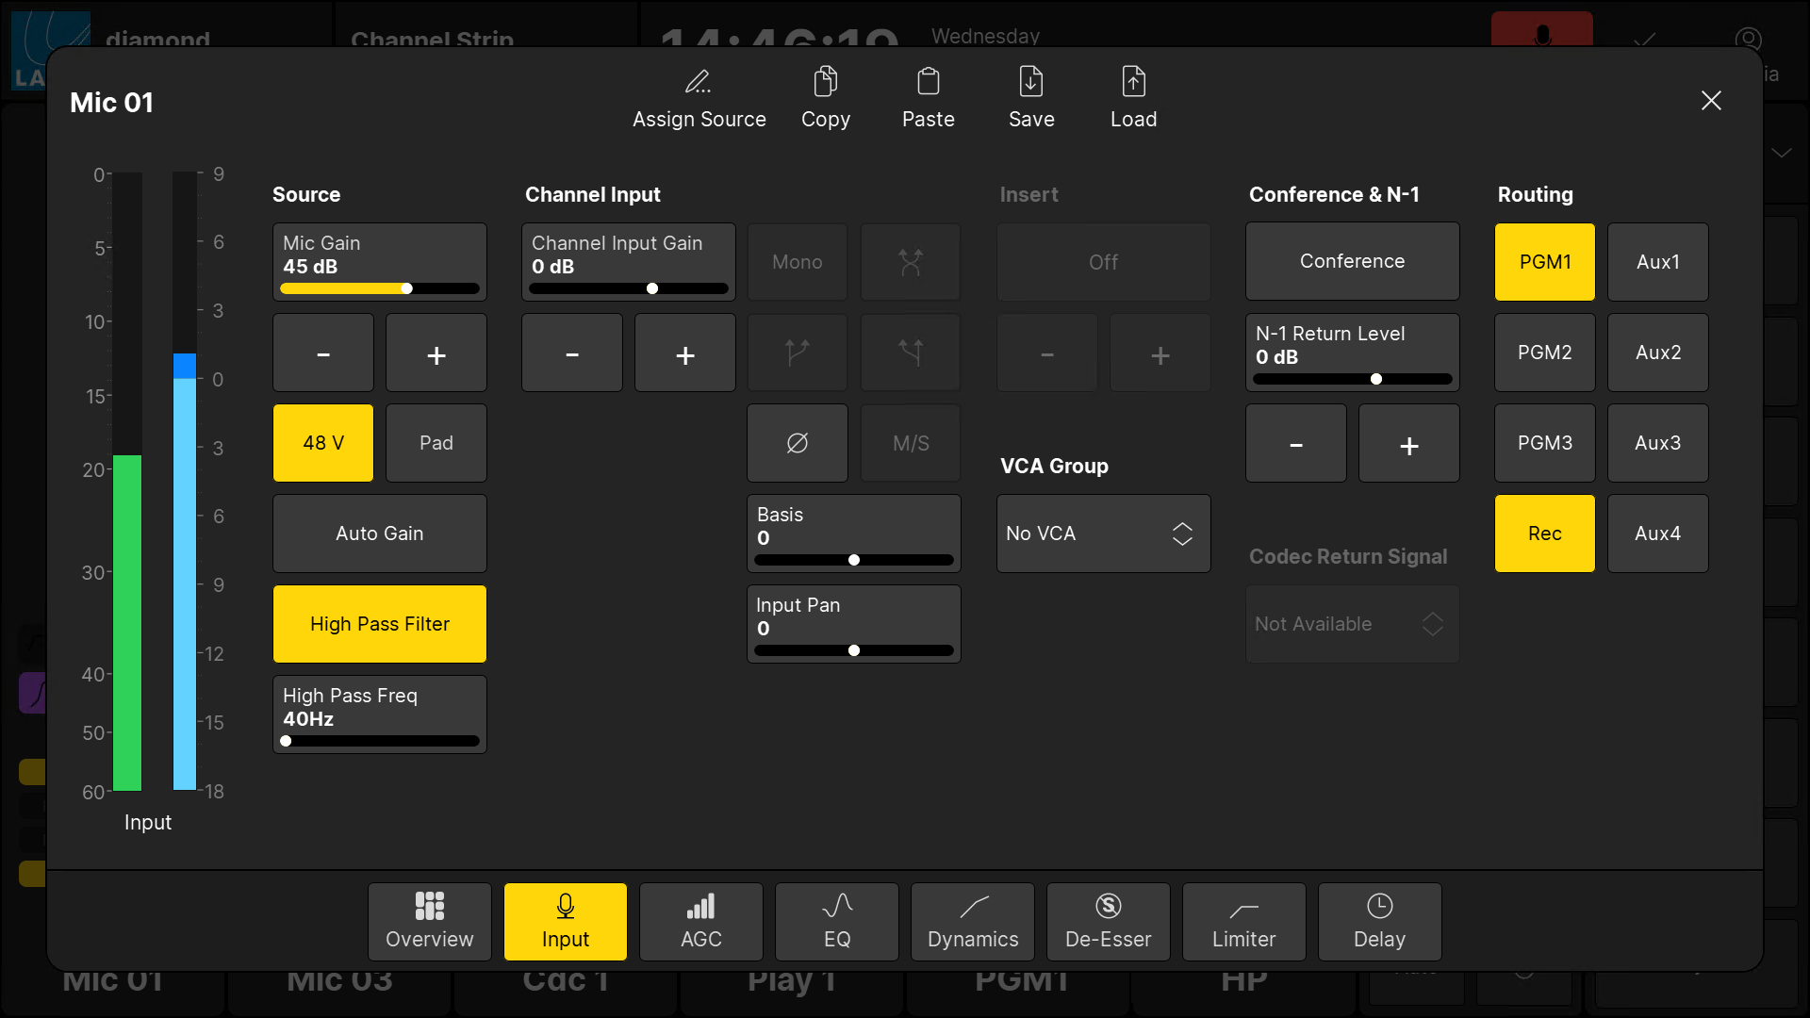Click the N-1 Return Level minus stepper
Image resolution: width=1810 pixels, height=1018 pixels.
tap(1298, 444)
